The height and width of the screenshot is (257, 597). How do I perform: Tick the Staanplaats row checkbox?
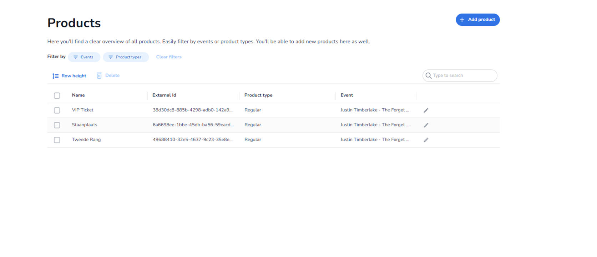click(x=57, y=125)
